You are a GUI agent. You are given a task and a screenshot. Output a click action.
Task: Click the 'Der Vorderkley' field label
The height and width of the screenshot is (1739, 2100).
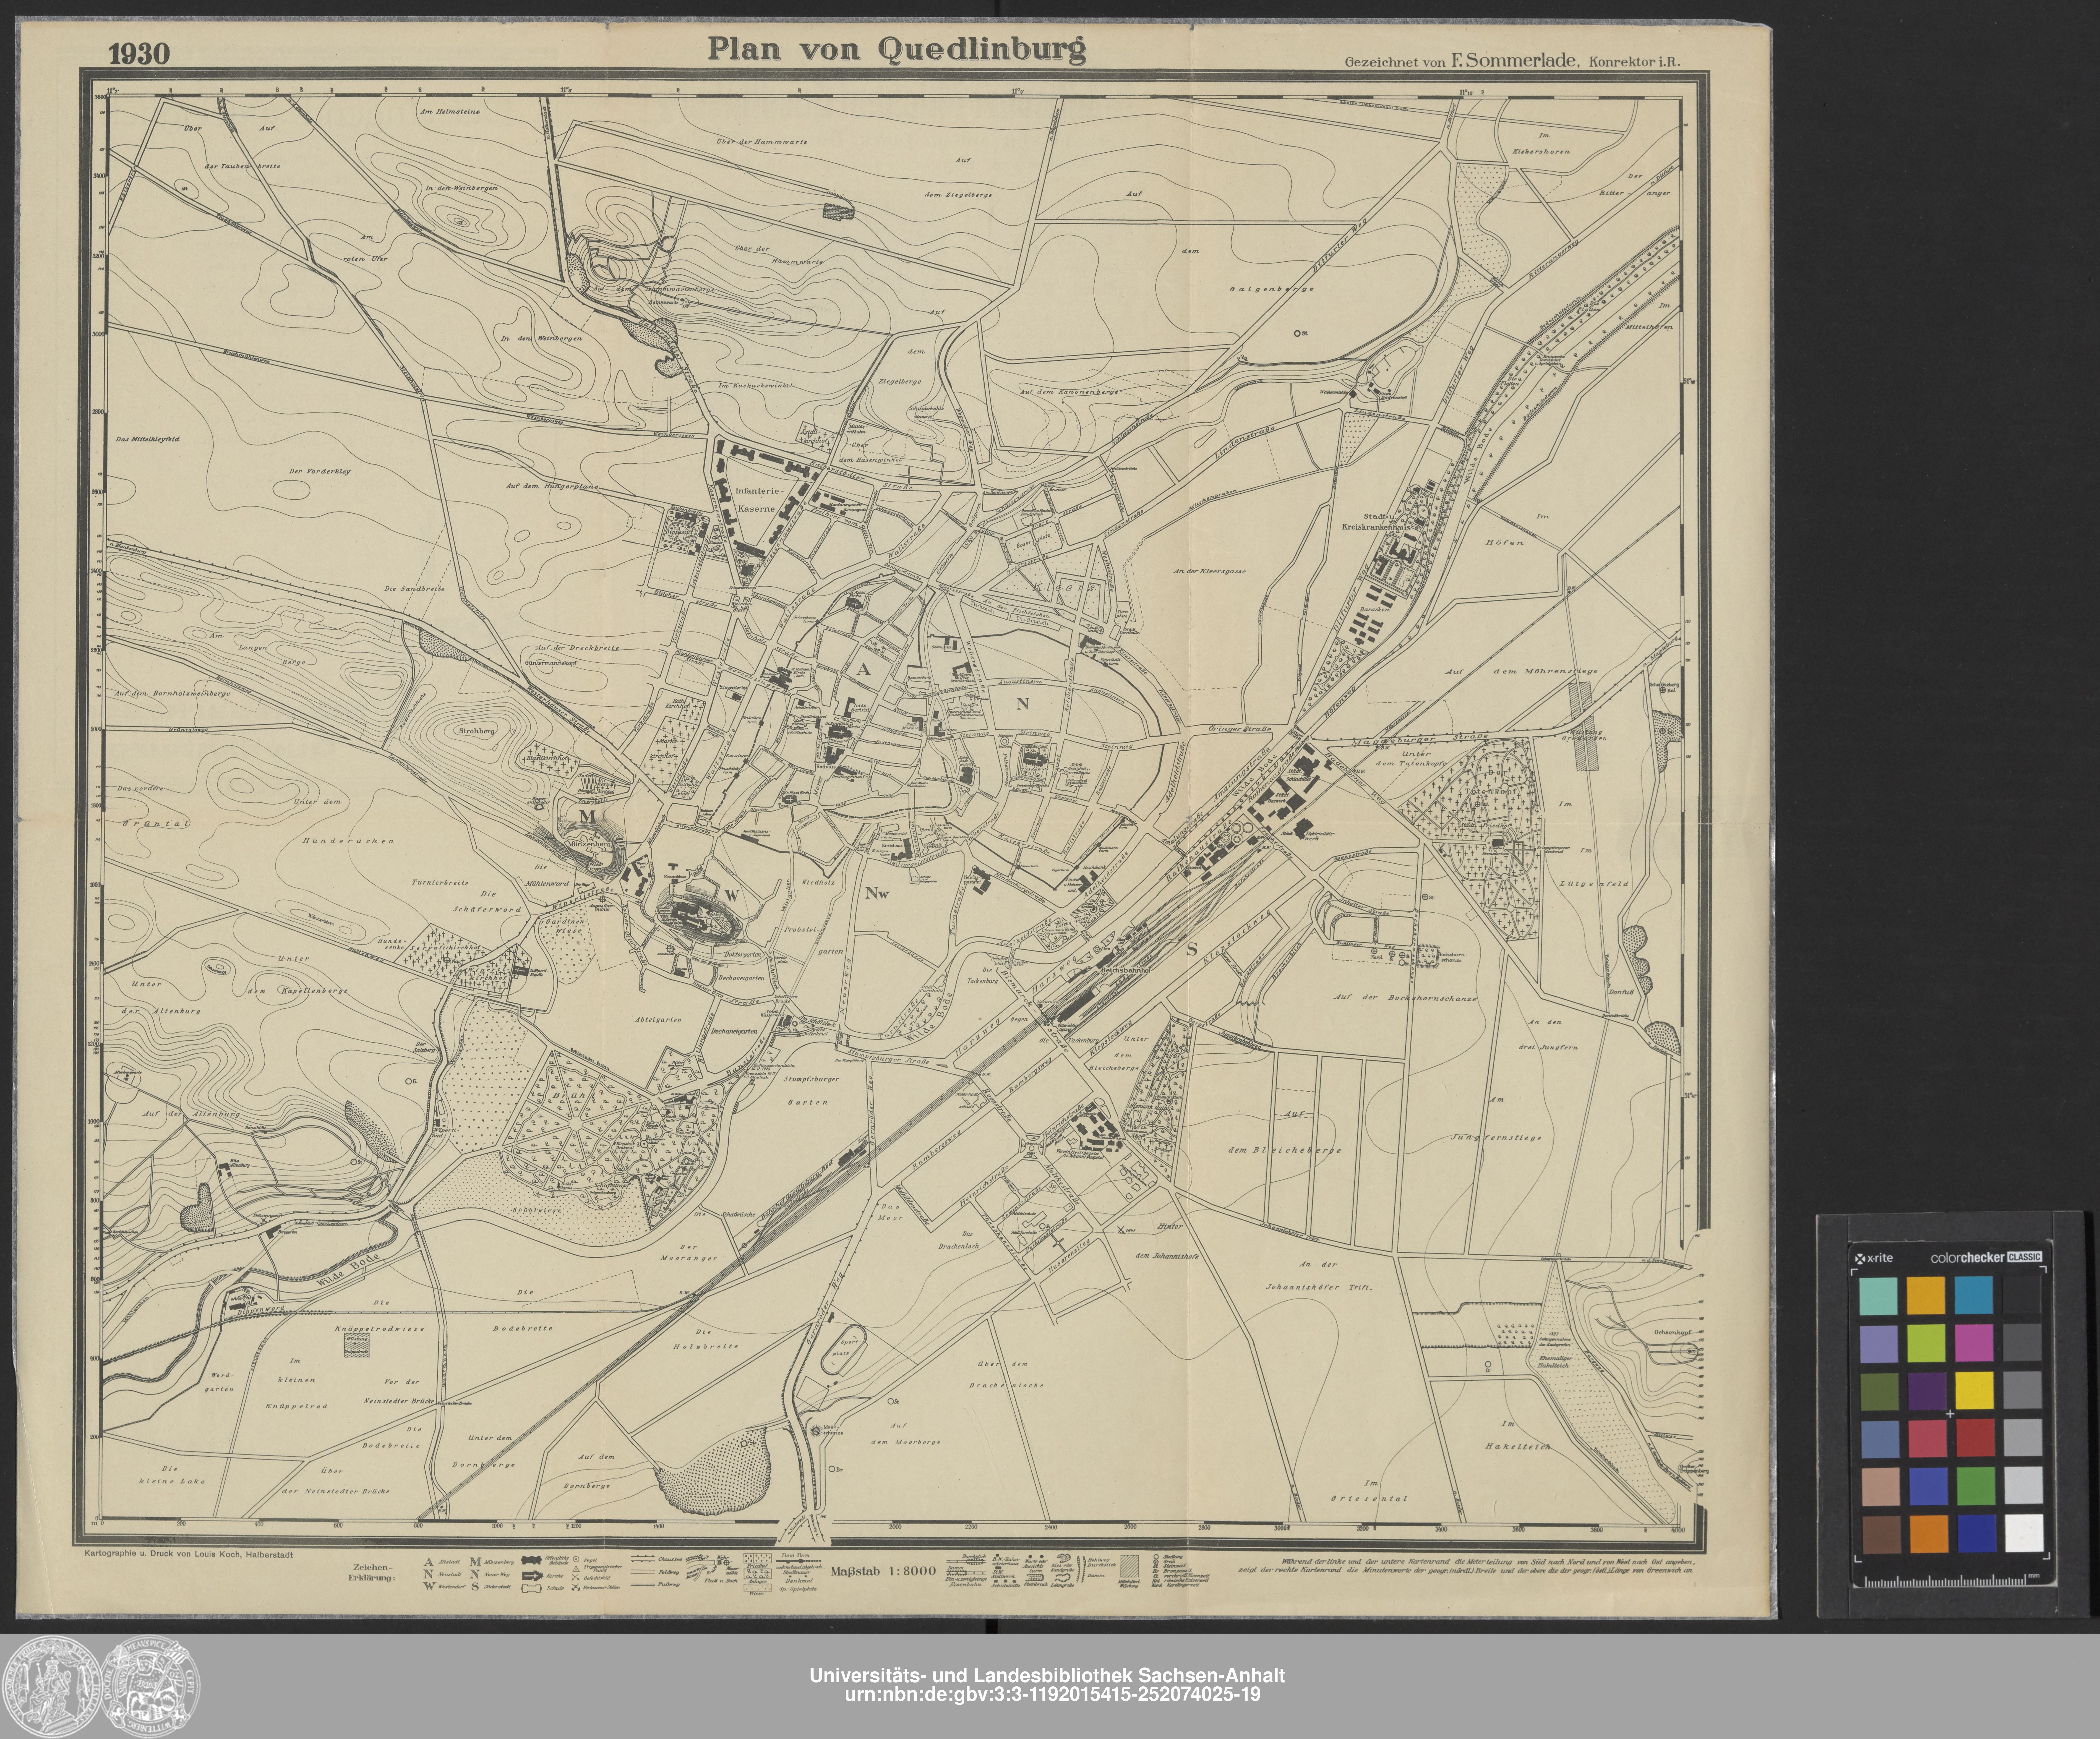pyautogui.click(x=320, y=471)
